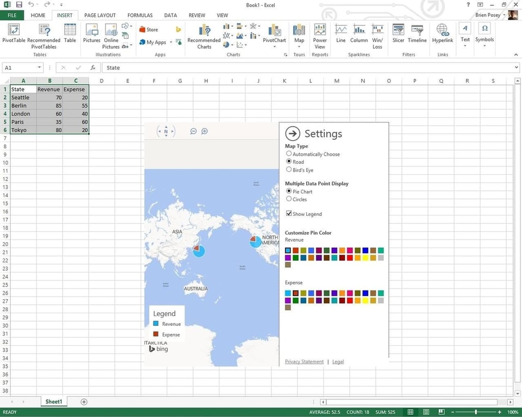The width and height of the screenshot is (522, 417).
Task: Launch the Power Map tour tool
Action: pos(299,35)
